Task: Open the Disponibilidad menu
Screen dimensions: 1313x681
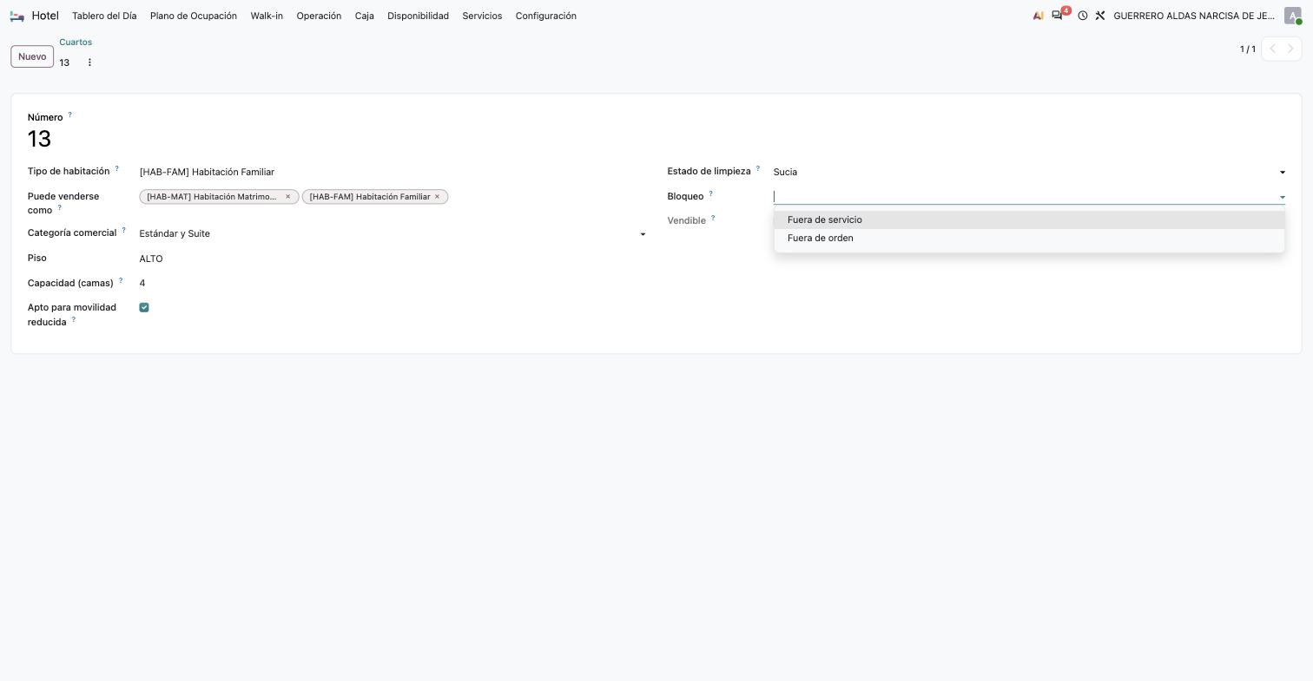Action: tap(418, 16)
